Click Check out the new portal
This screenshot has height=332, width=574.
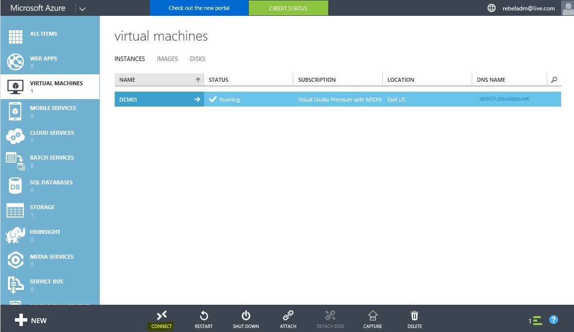coord(199,8)
